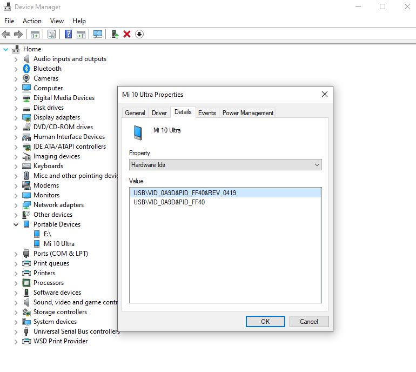The height and width of the screenshot is (372, 416).
Task: Click the Disable device down-arrow icon
Action: click(139, 34)
